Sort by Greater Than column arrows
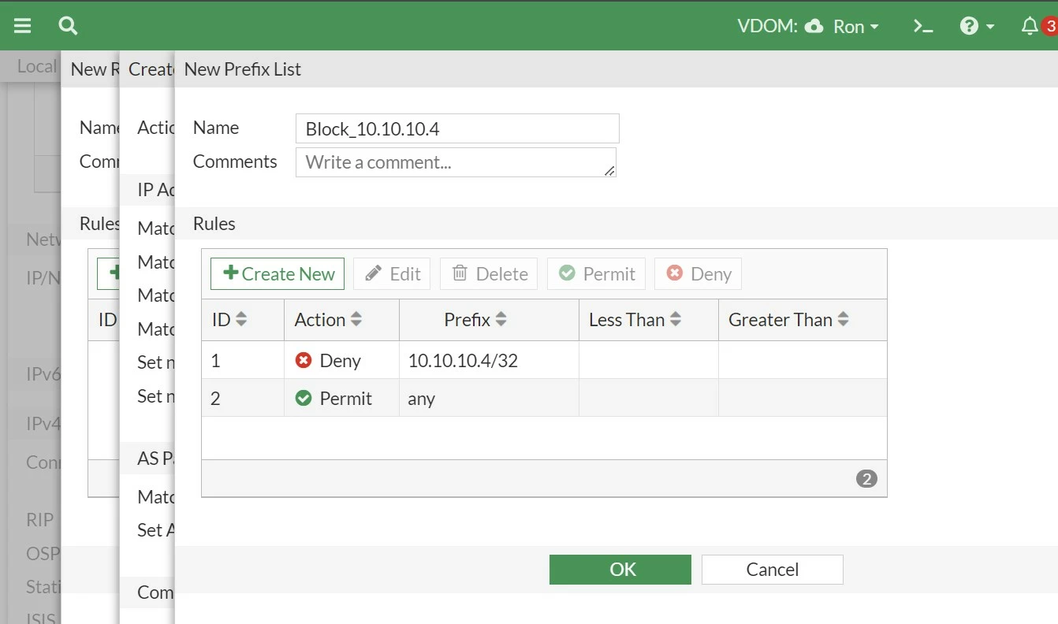This screenshot has width=1058, height=624. [x=843, y=319]
